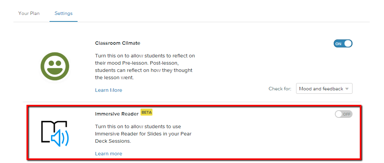Click the white knob on the ON switch
This screenshot has height=163, width=384.
click(348, 44)
